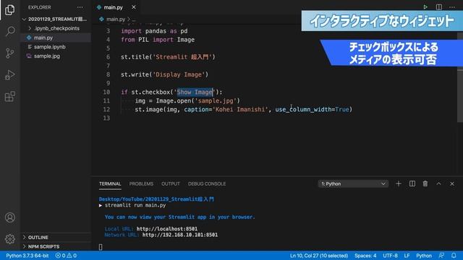The image size is (463, 260).
Task: Close the terminal panel
Action: pyautogui.click(x=452, y=183)
